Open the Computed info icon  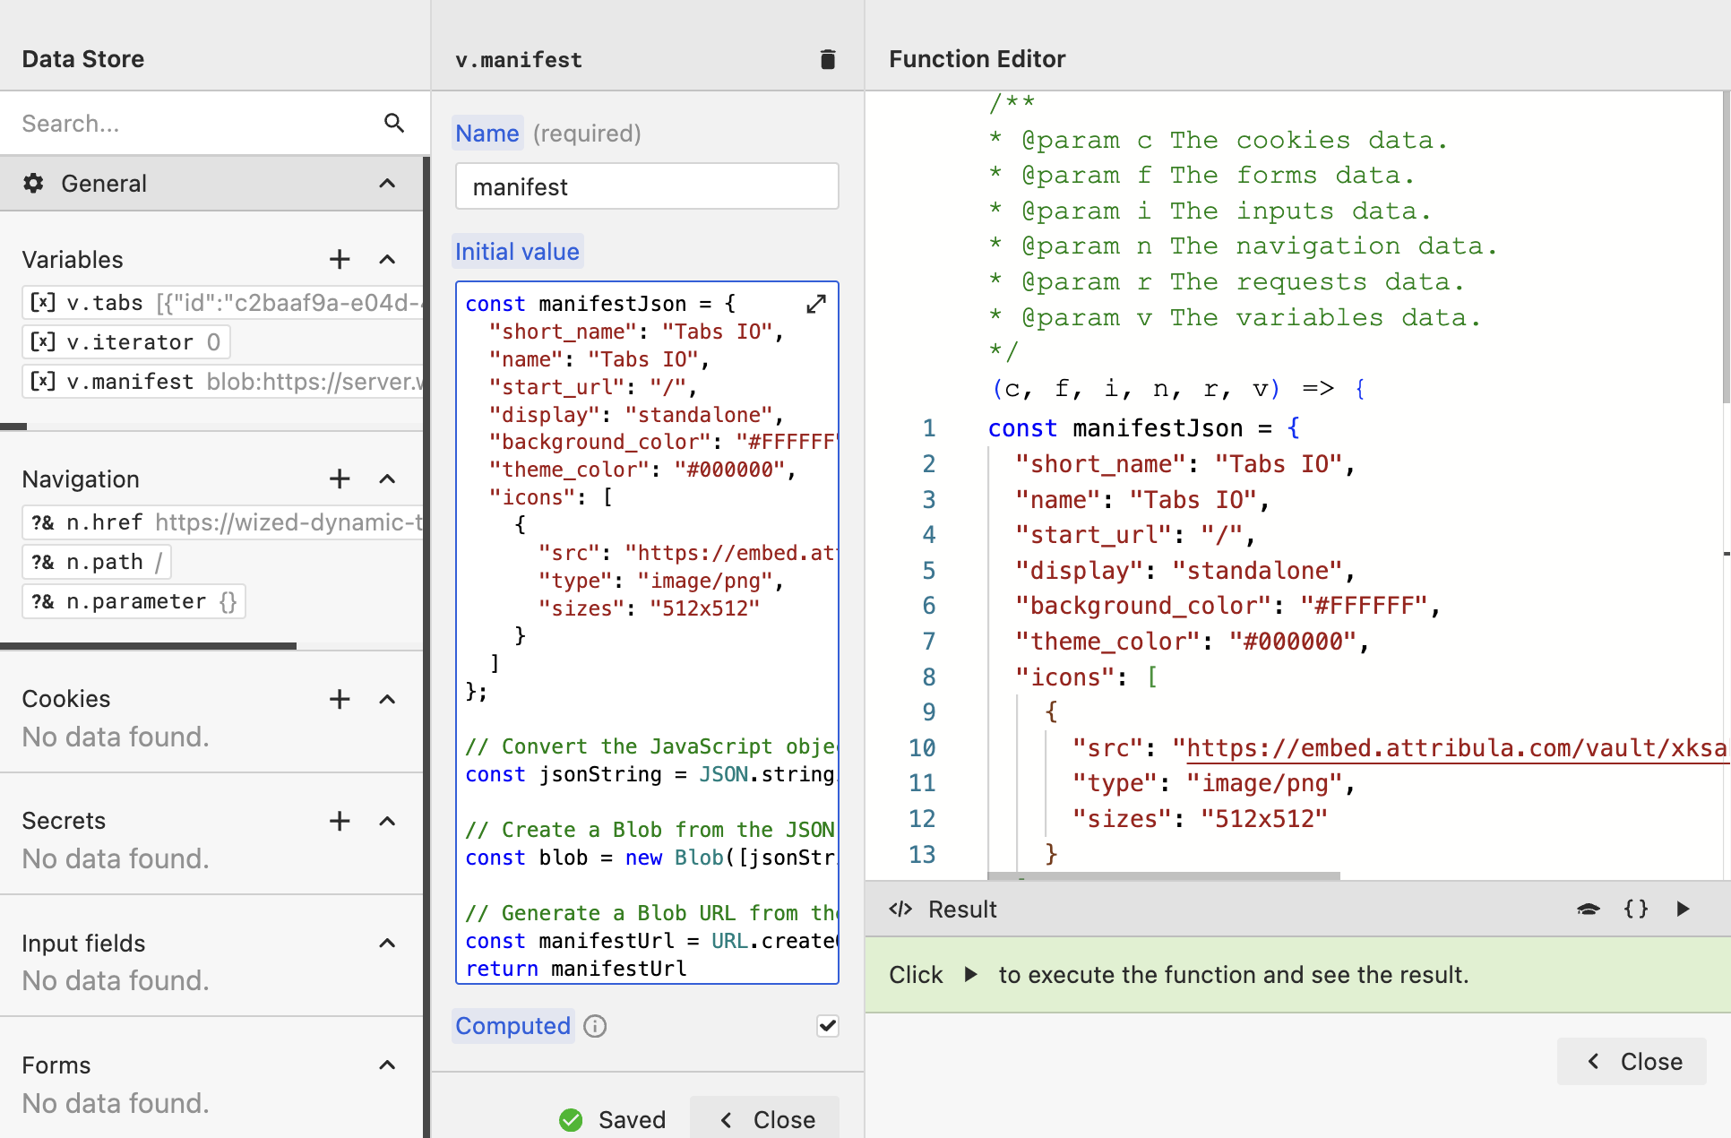coord(595,1026)
